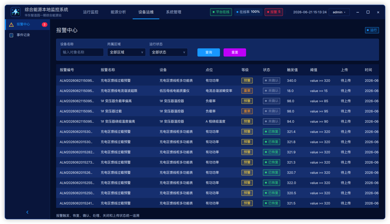Select 事件记录 in sidebar
The height and width of the screenshot is (224, 390).
pos(27,35)
